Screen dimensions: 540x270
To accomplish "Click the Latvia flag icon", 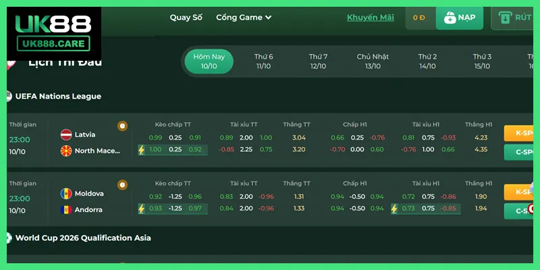I will click(x=66, y=134).
